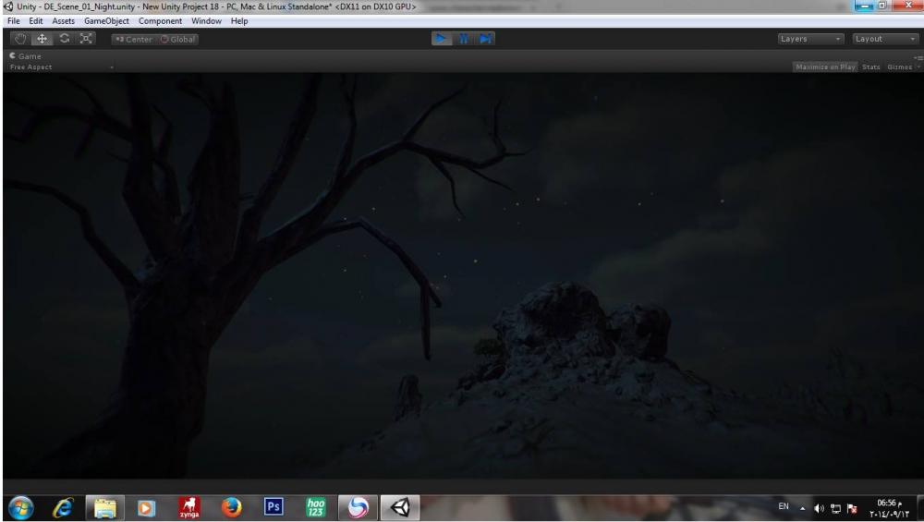Open the taskbar clock and date
This screenshot has width=924, height=522.
coord(889,508)
